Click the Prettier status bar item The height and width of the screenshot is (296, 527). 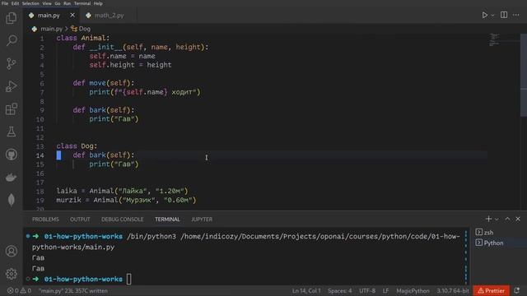(x=491, y=290)
